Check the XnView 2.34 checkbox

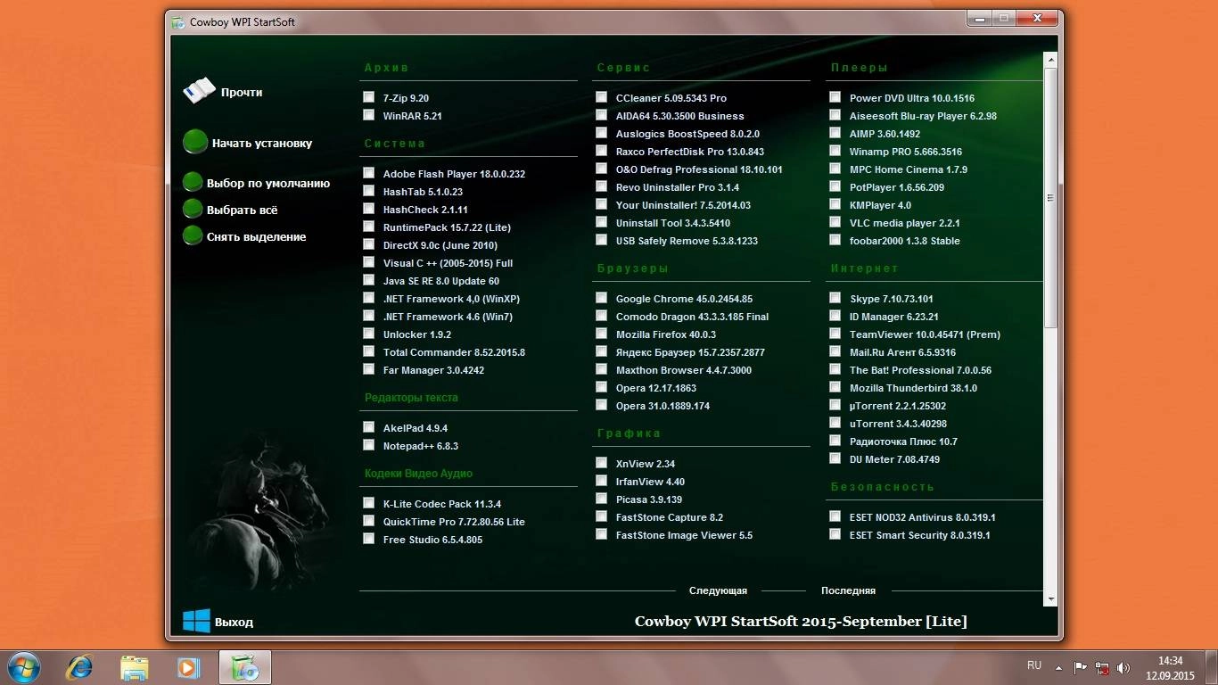coord(601,463)
